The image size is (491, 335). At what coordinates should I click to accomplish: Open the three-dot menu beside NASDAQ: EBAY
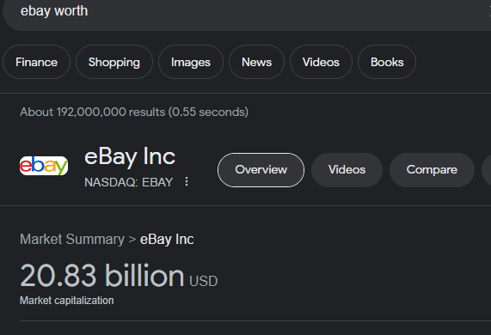(x=187, y=181)
